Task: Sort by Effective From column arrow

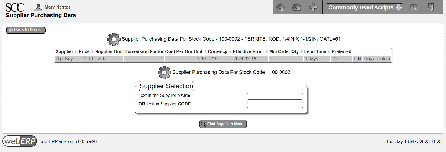Action: (266, 52)
